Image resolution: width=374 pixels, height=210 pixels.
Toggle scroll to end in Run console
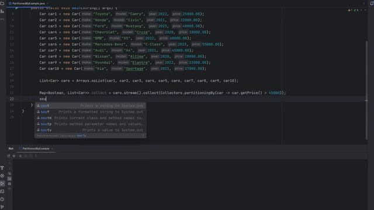9,178
